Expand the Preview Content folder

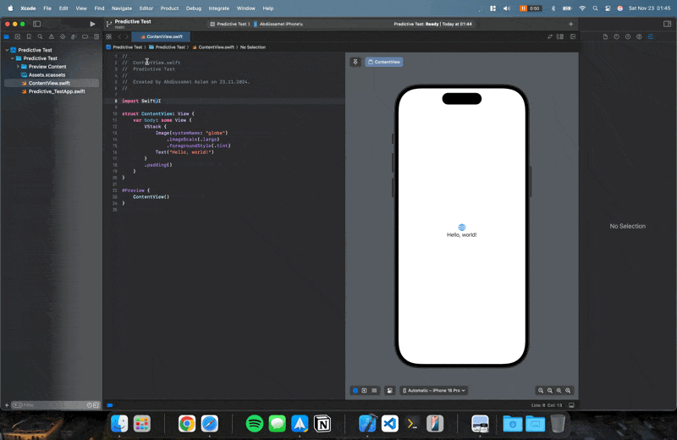[18, 67]
